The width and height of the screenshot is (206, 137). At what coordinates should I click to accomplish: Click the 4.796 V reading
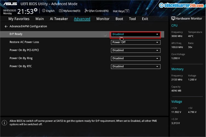coord(192,112)
